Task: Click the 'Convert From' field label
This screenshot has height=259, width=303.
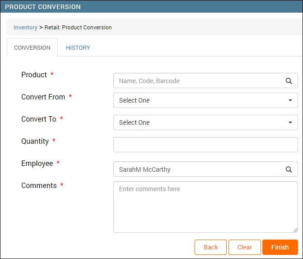Action: (43, 97)
